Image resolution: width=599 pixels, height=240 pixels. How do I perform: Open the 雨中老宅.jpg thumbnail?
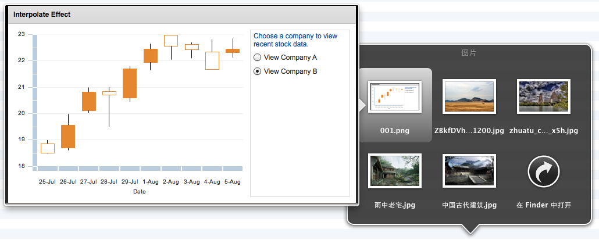tap(395, 171)
